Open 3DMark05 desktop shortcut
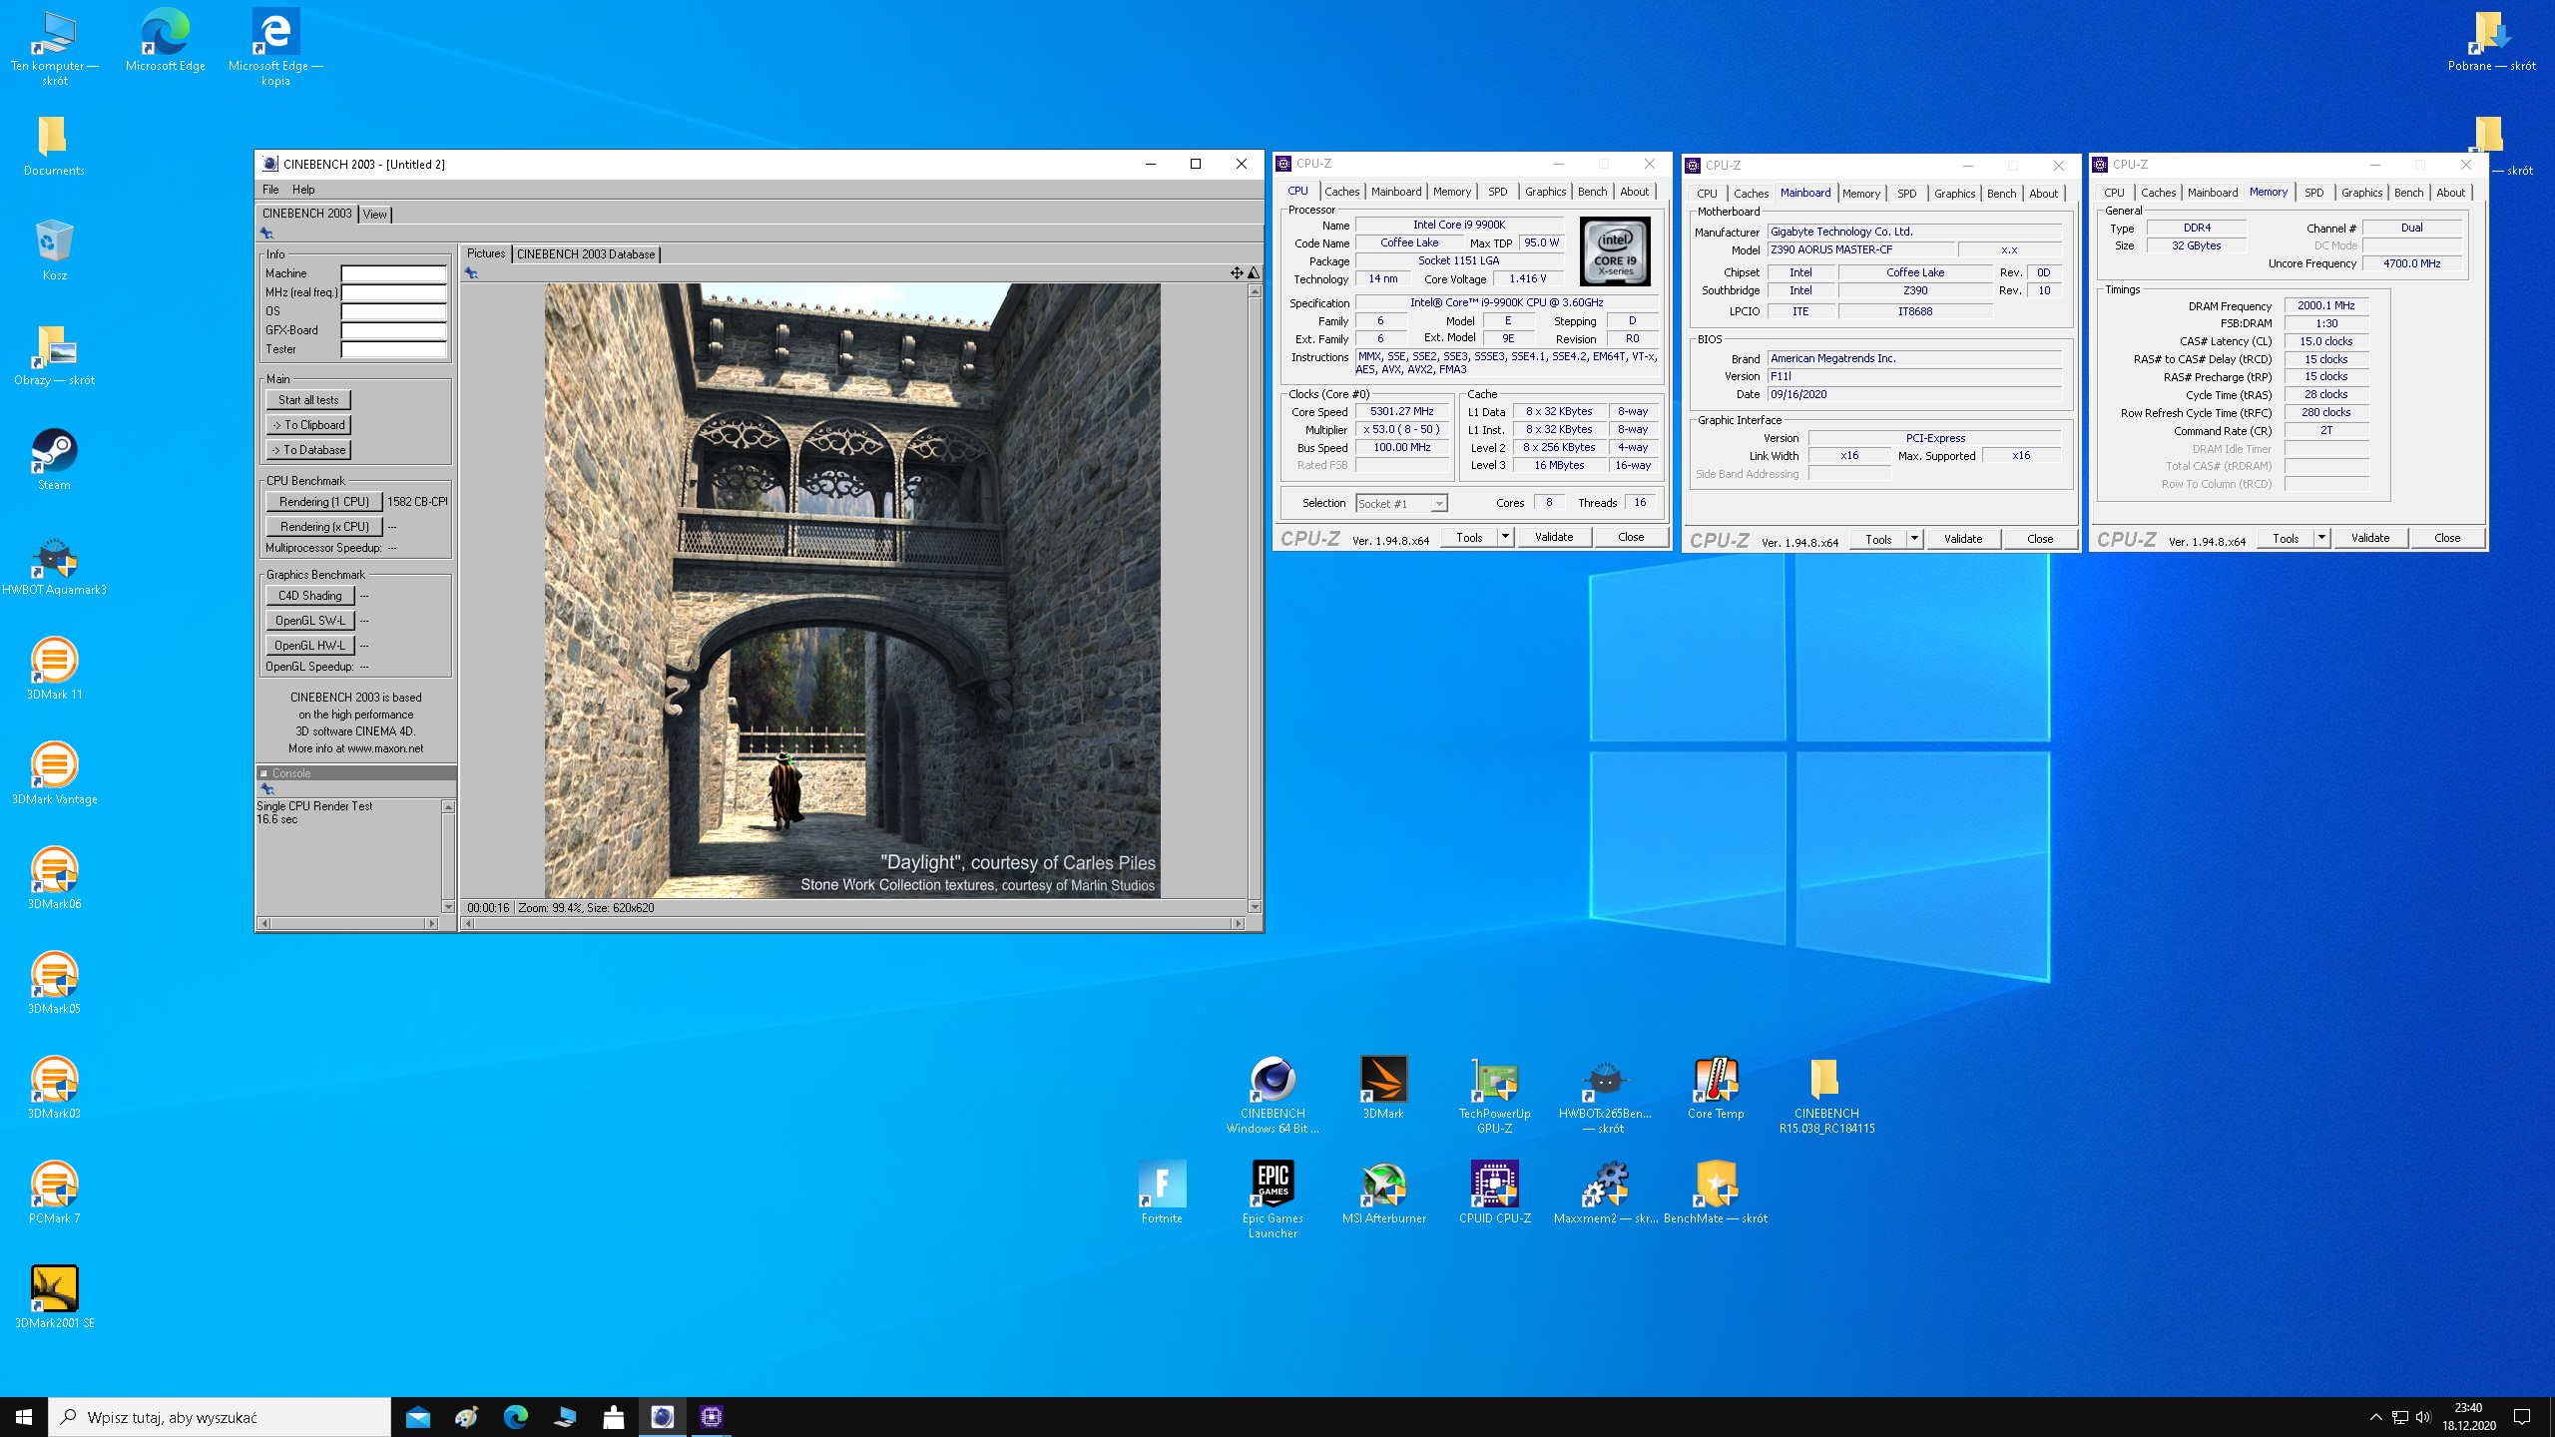The width and height of the screenshot is (2555, 1437). tap(54, 984)
